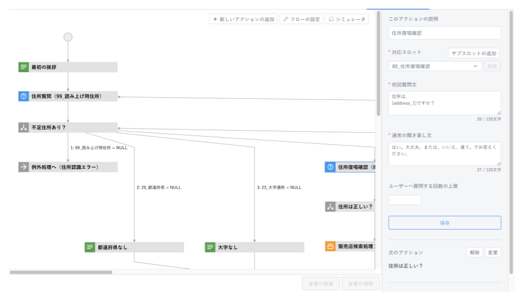Click the canvas horizontal scrollbar
Screen dimensions: 522x300
click(61, 272)
